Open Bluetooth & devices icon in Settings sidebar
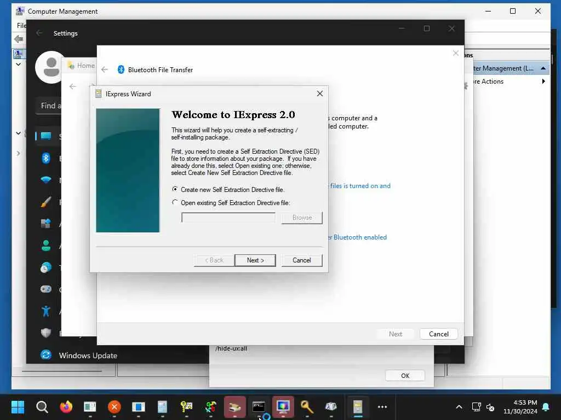Viewport: 561px width, 420px height. (x=46, y=158)
